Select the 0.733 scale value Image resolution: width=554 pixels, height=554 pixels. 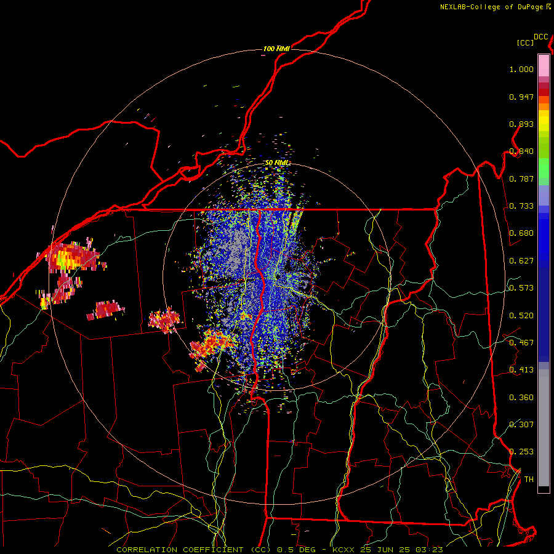(x=521, y=206)
